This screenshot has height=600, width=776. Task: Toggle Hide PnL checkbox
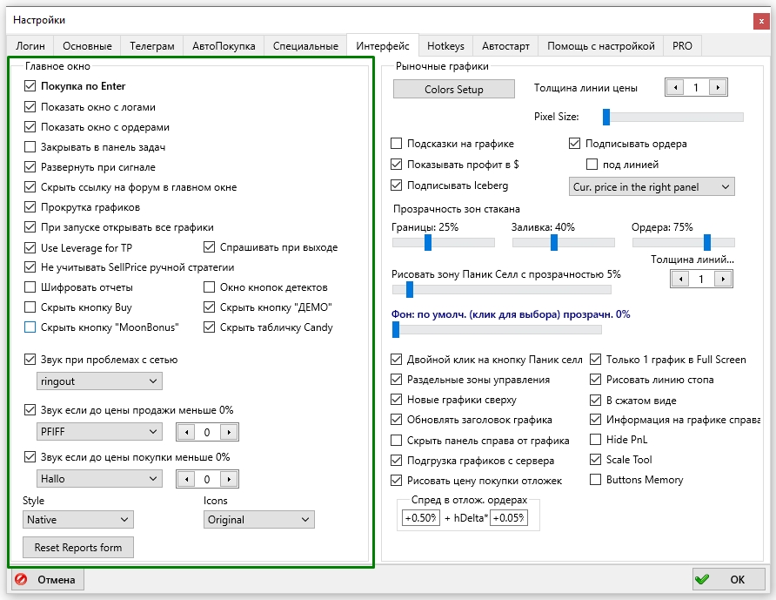coord(596,439)
